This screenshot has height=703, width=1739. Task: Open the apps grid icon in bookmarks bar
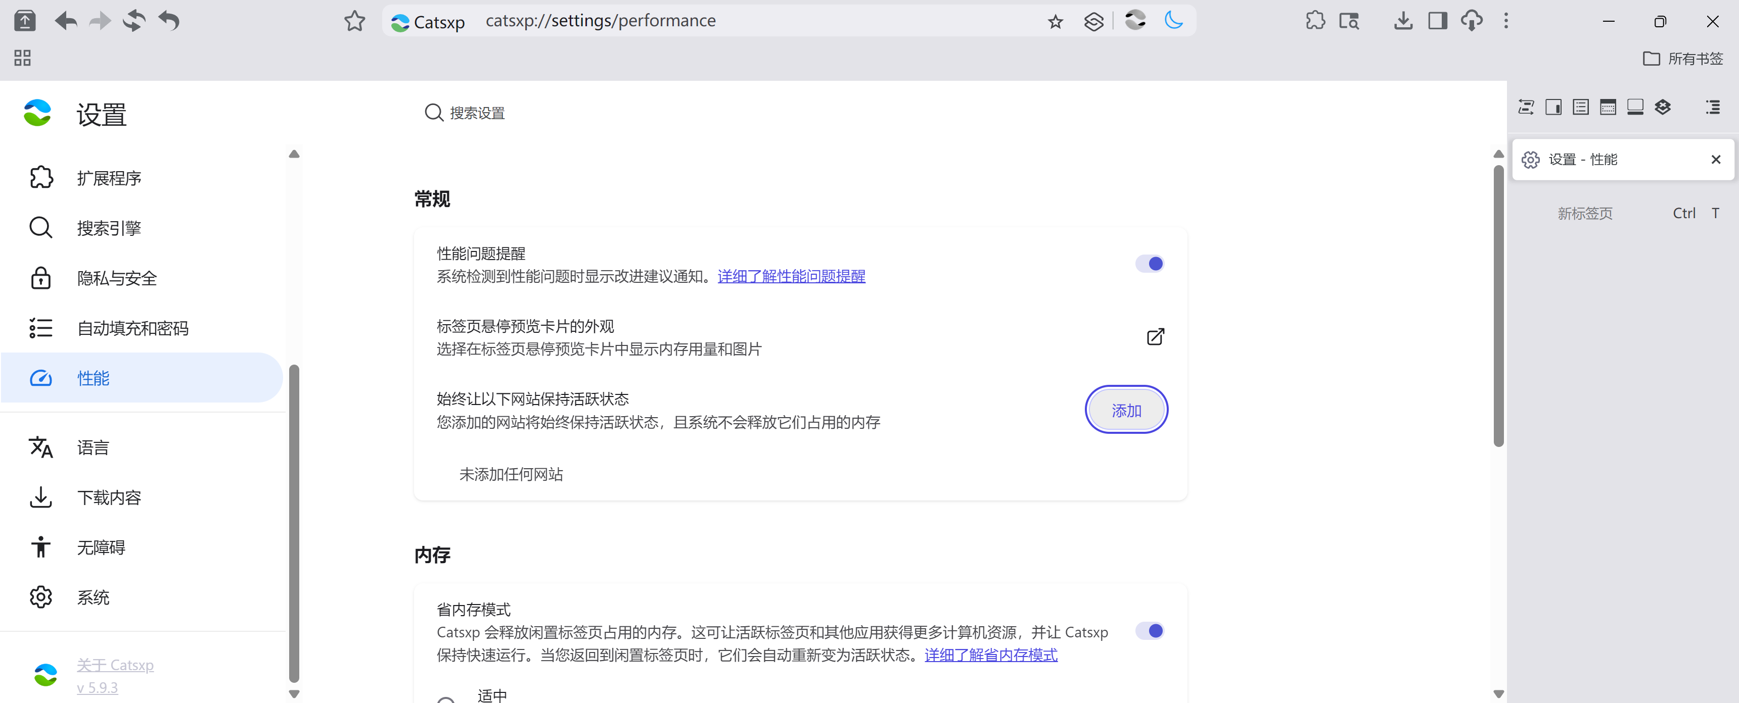click(22, 58)
